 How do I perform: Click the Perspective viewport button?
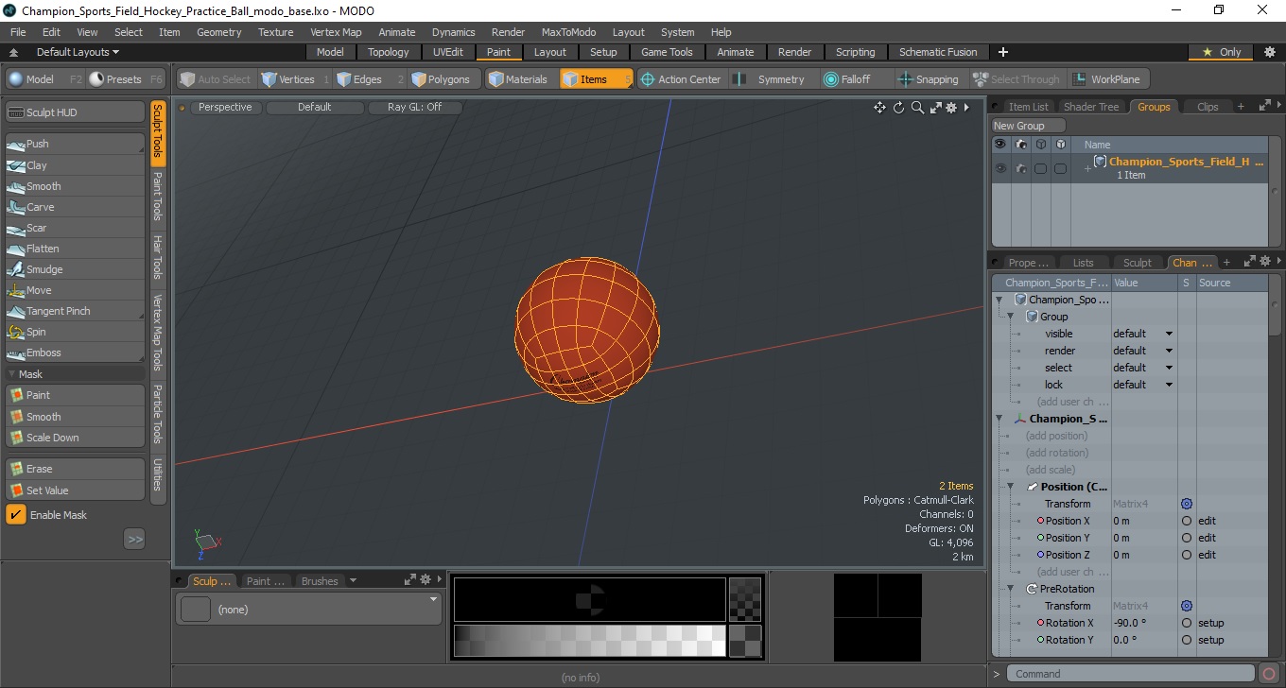coord(226,108)
